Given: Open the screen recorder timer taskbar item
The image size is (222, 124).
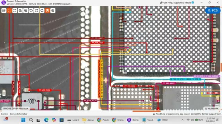Looking at the screenshot, I should click(163, 120).
